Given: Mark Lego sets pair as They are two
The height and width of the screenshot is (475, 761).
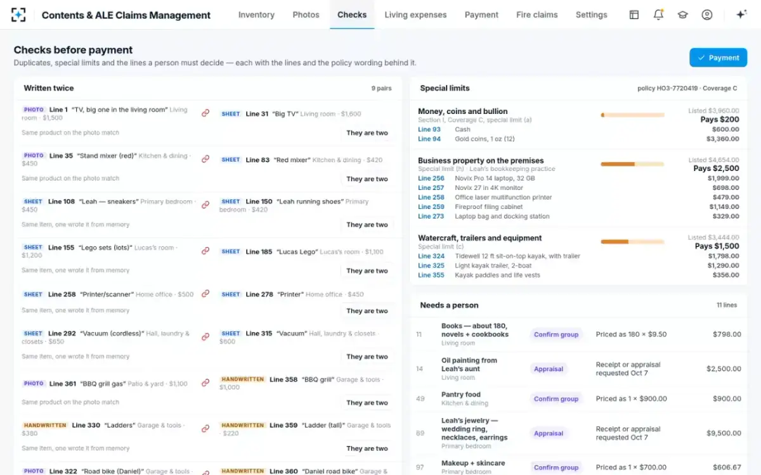Looking at the screenshot, I should click(367, 271).
